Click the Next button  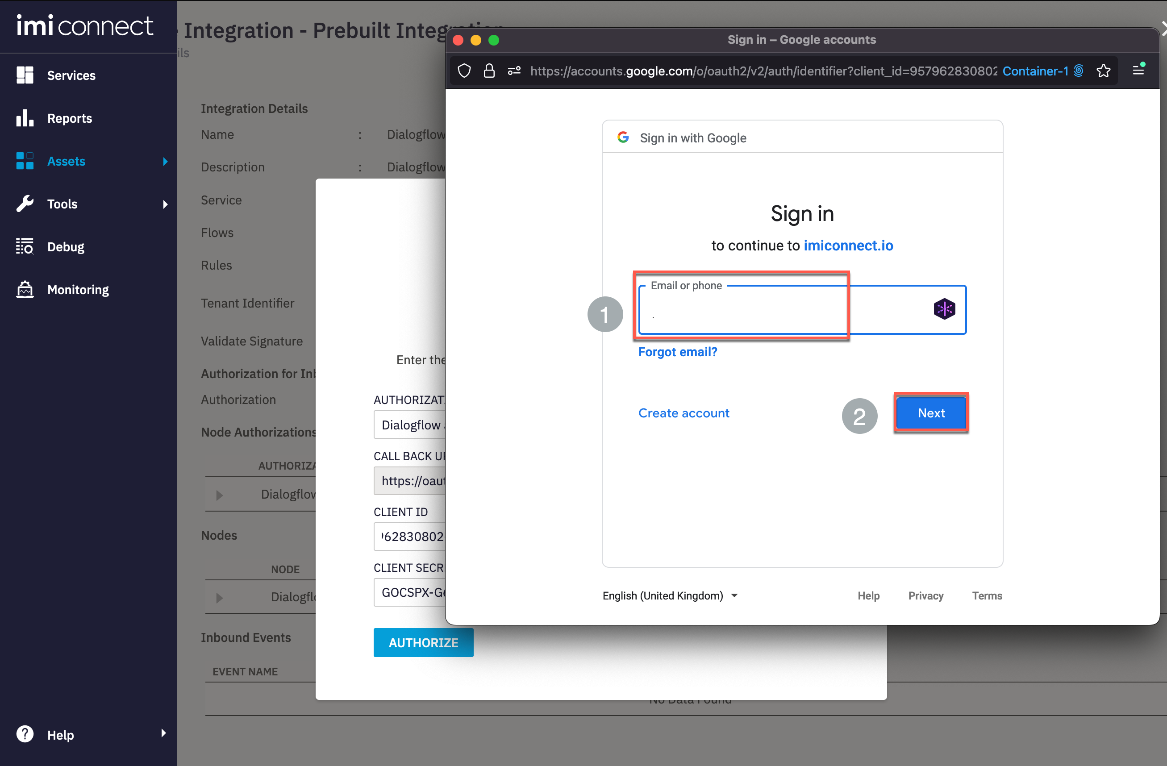pyautogui.click(x=931, y=413)
